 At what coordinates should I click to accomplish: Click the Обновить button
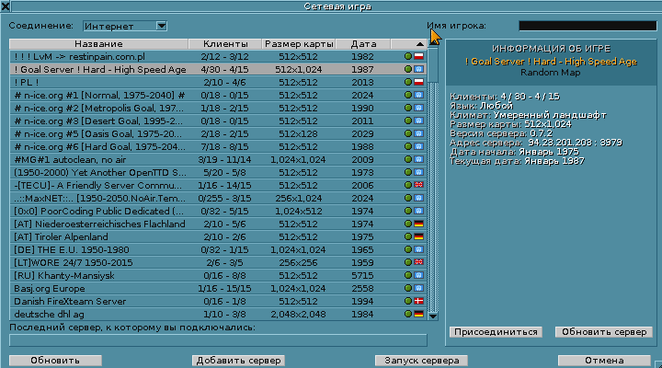click(x=55, y=361)
